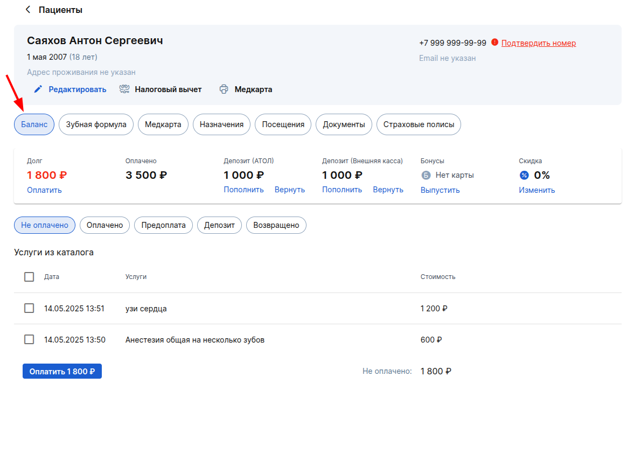The width and height of the screenshot is (634, 460).
Task: Click Вернуть under Депозит (АТОЛ)
Action: tap(289, 190)
